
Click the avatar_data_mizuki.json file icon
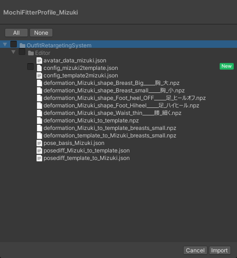39,61
